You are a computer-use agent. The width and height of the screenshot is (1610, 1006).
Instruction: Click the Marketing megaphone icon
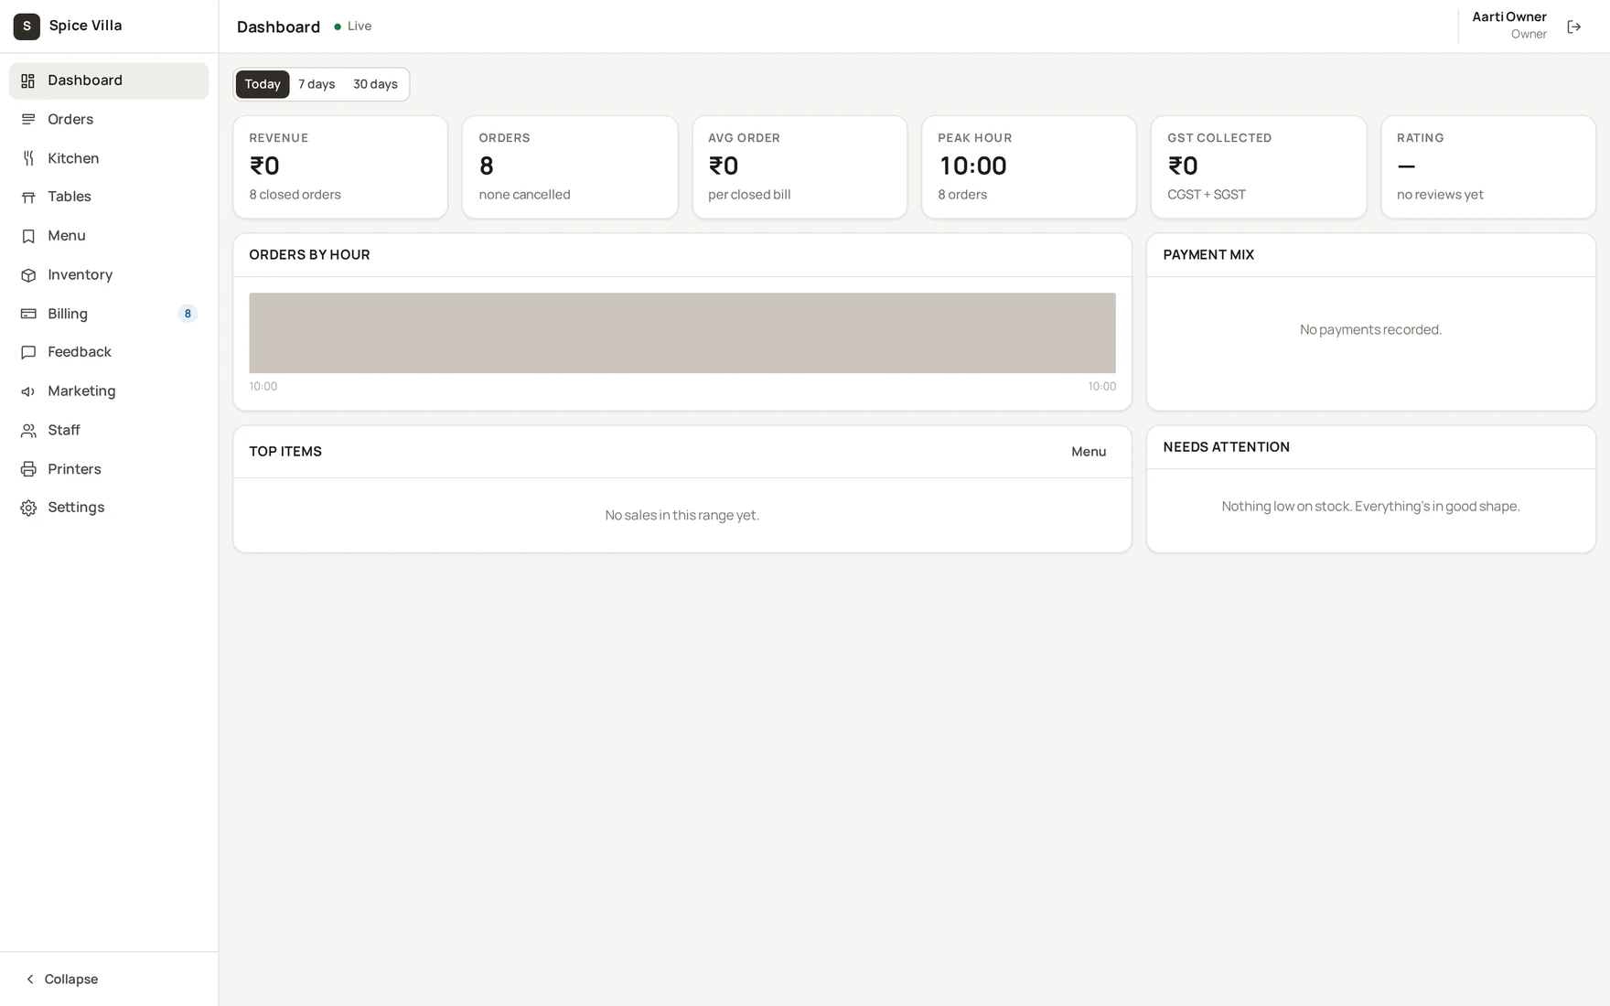click(28, 391)
